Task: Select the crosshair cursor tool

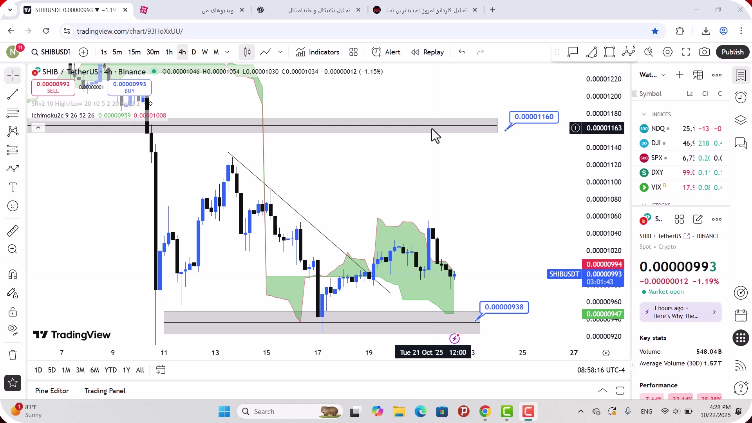Action: point(13,76)
